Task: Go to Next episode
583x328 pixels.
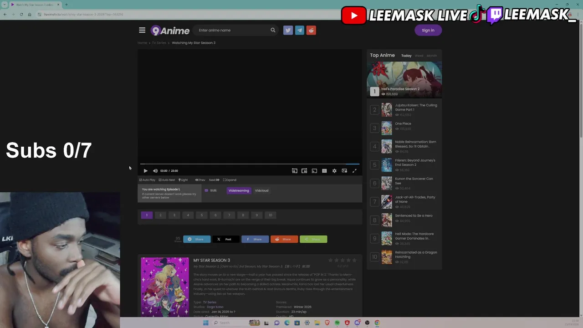Action: [x=214, y=180]
